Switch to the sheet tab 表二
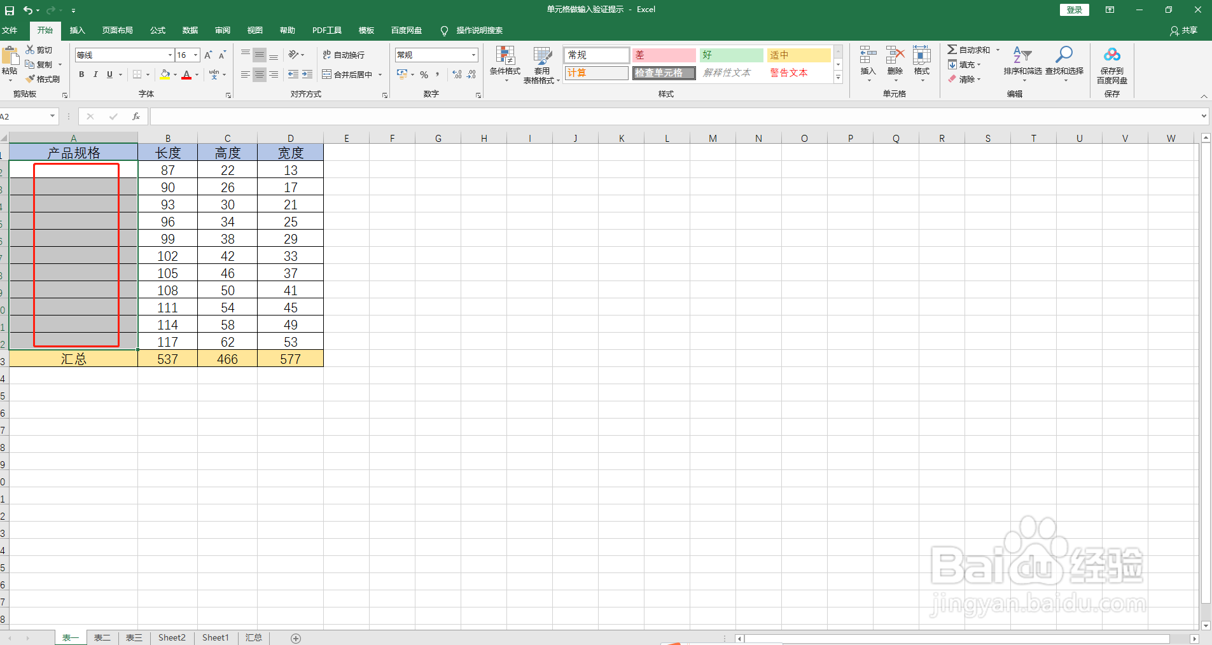Viewport: 1212px width, 645px height. click(102, 637)
